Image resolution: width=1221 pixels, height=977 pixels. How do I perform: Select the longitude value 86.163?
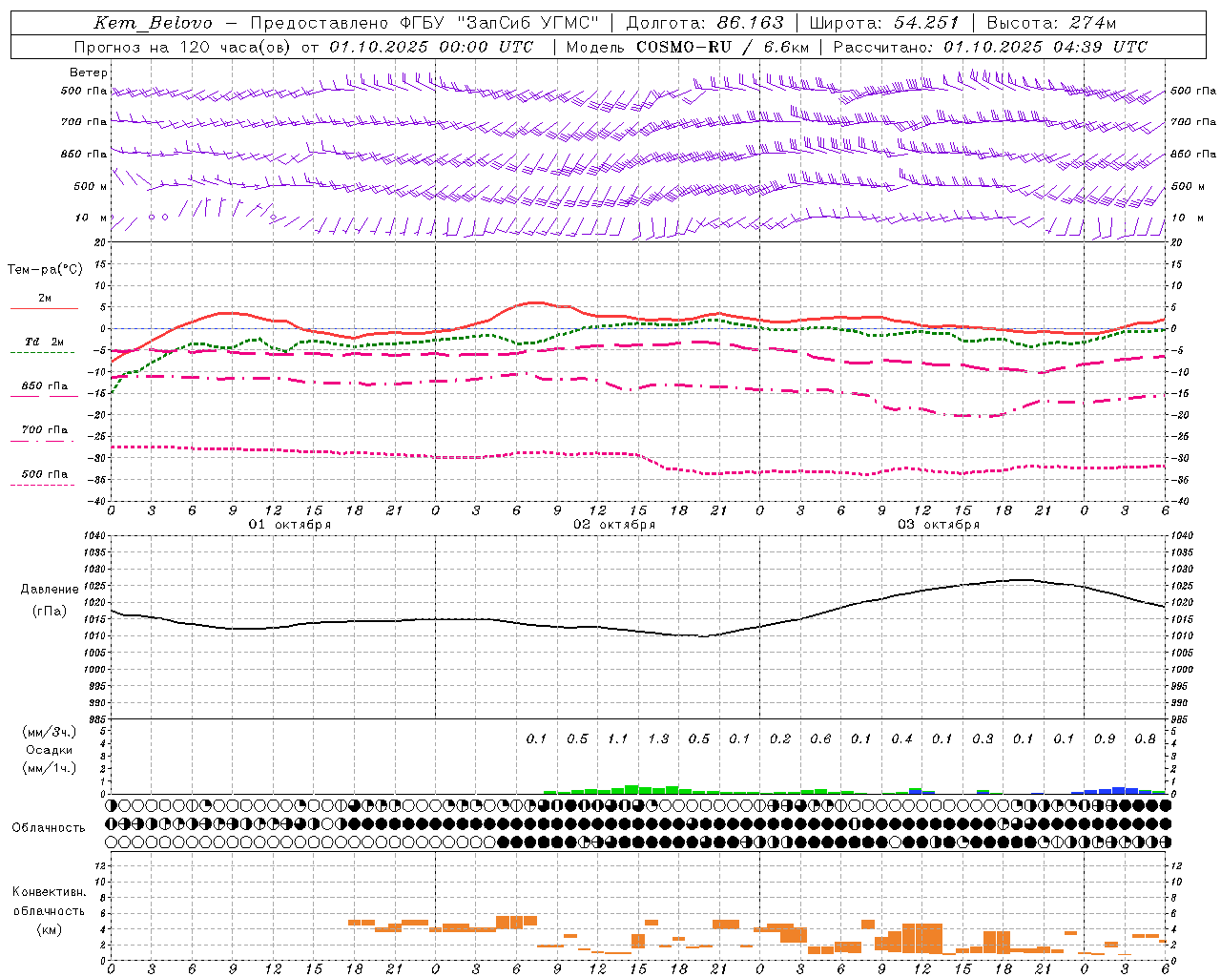click(750, 23)
